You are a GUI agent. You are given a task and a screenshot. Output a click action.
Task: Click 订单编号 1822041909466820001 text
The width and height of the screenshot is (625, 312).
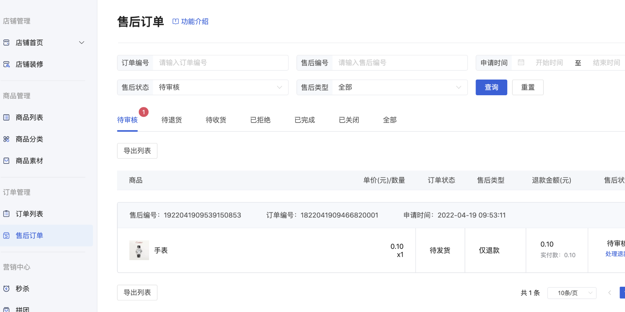tap(322, 215)
